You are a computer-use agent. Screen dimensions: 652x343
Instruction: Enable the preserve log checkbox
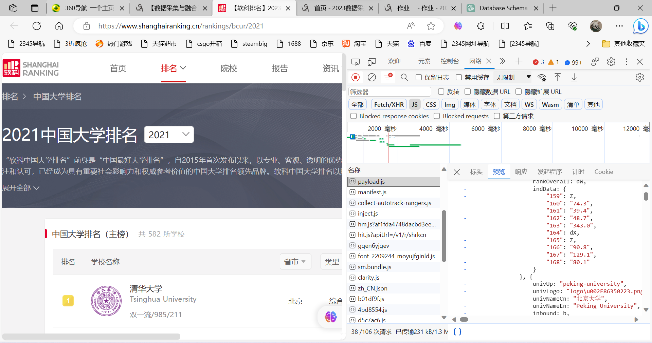tap(419, 78)
